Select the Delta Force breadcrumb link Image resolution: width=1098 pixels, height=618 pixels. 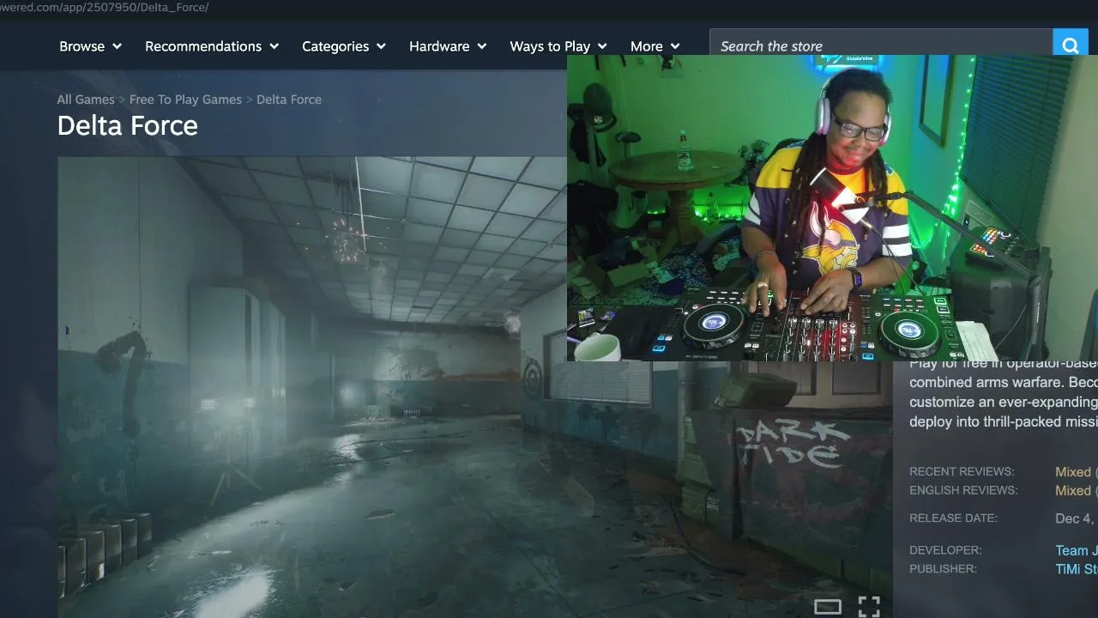(x=289, y=100)
